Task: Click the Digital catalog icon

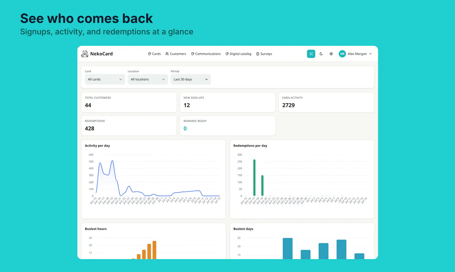Action: coord(227,54)
